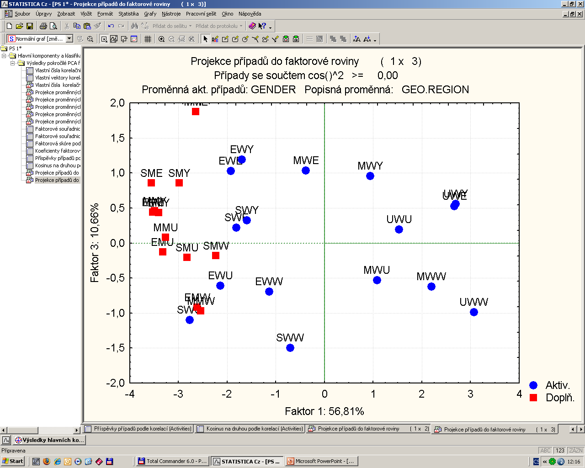
Task: Select PS 1* root workbook item
Action: pos(15,48)
